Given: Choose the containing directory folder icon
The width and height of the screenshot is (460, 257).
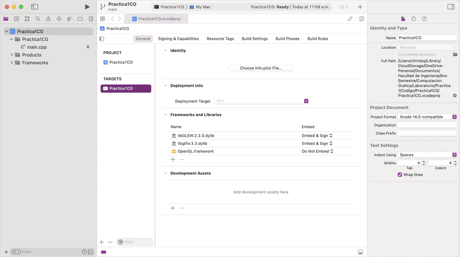Looking at the screenshot, I should click(x=455, y=54).
